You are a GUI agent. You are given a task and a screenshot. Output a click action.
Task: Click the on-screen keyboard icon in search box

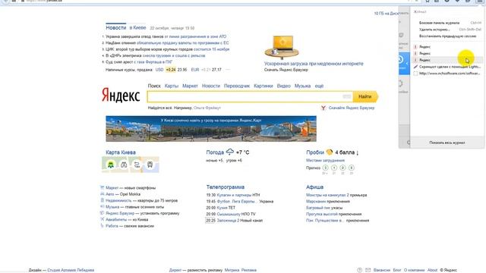click(x=347, y=96)
